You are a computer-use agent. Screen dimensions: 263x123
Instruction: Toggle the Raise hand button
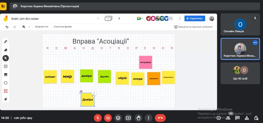[x=138, y=118]
